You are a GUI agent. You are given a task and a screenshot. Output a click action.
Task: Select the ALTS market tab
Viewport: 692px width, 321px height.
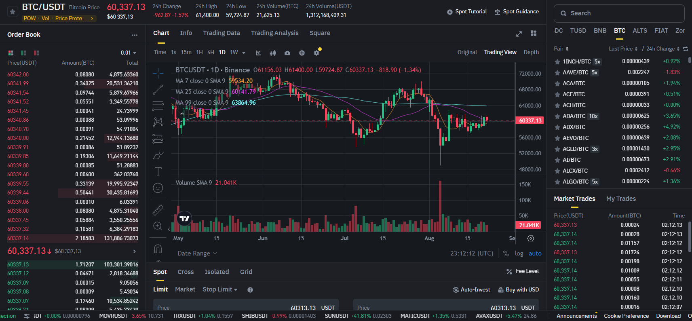pos(640,31)
